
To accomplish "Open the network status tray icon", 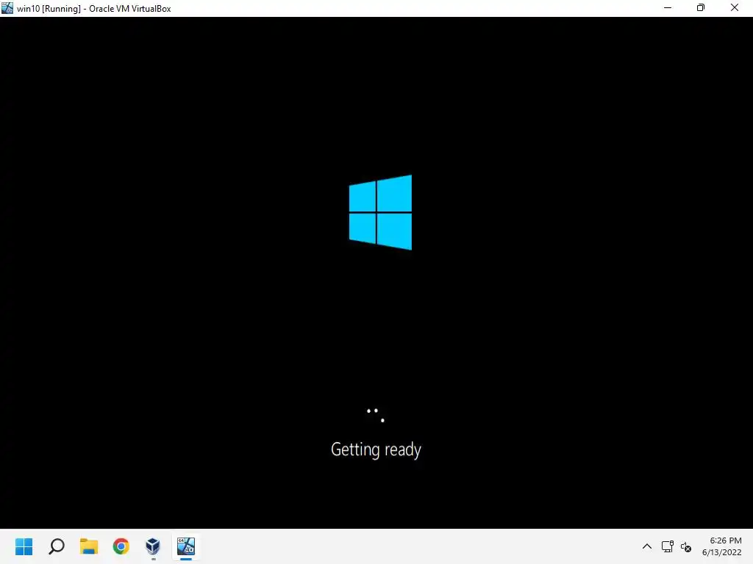I will 667,546.
